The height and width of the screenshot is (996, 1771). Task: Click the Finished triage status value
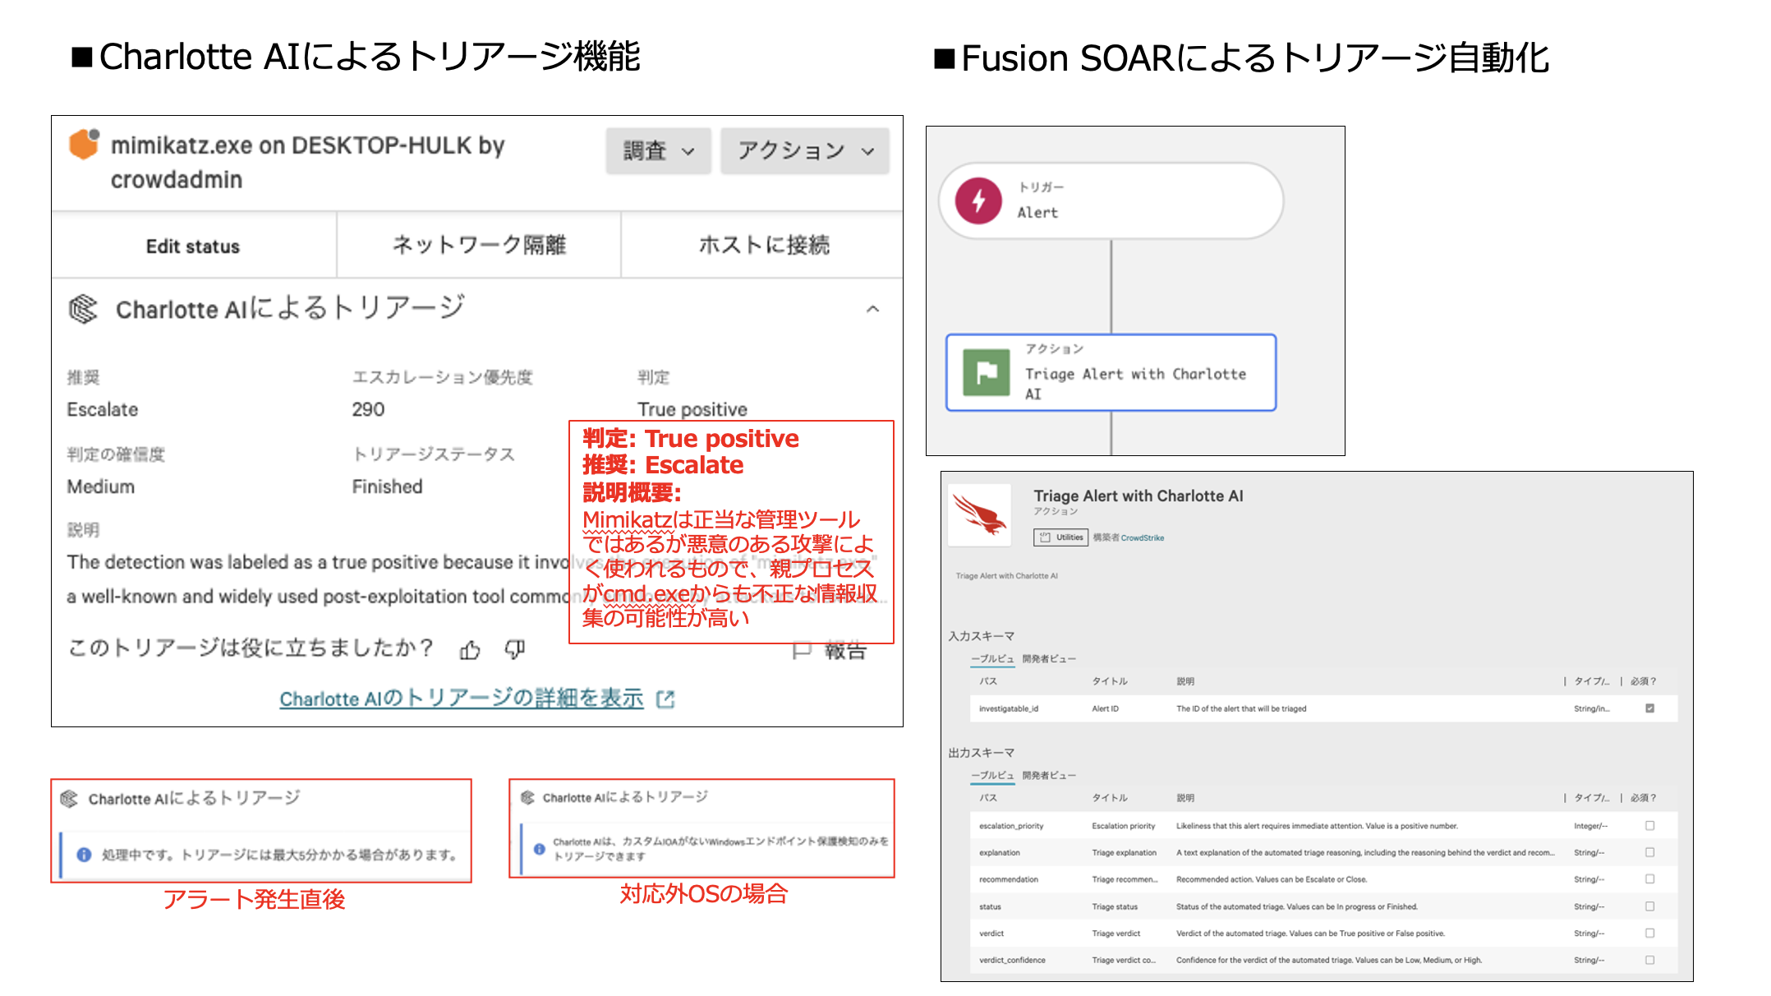[387, 486]
